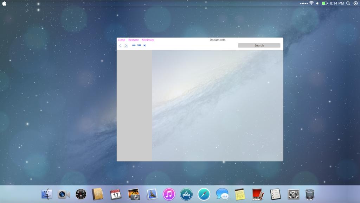Click the pink Minimize text button
The height and width of the screenshot is (203, 360).
coord(148,40)
